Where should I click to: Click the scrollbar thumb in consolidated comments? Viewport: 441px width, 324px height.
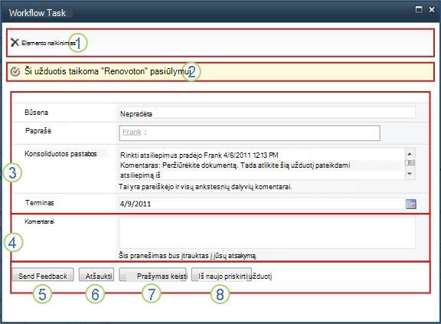point(410,163)
